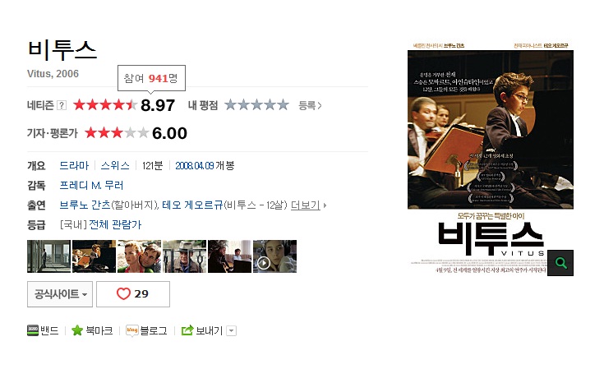604x369 pixels.
Task: Open the dropdown arrow next to 보내기
Action: pos(231,331)
